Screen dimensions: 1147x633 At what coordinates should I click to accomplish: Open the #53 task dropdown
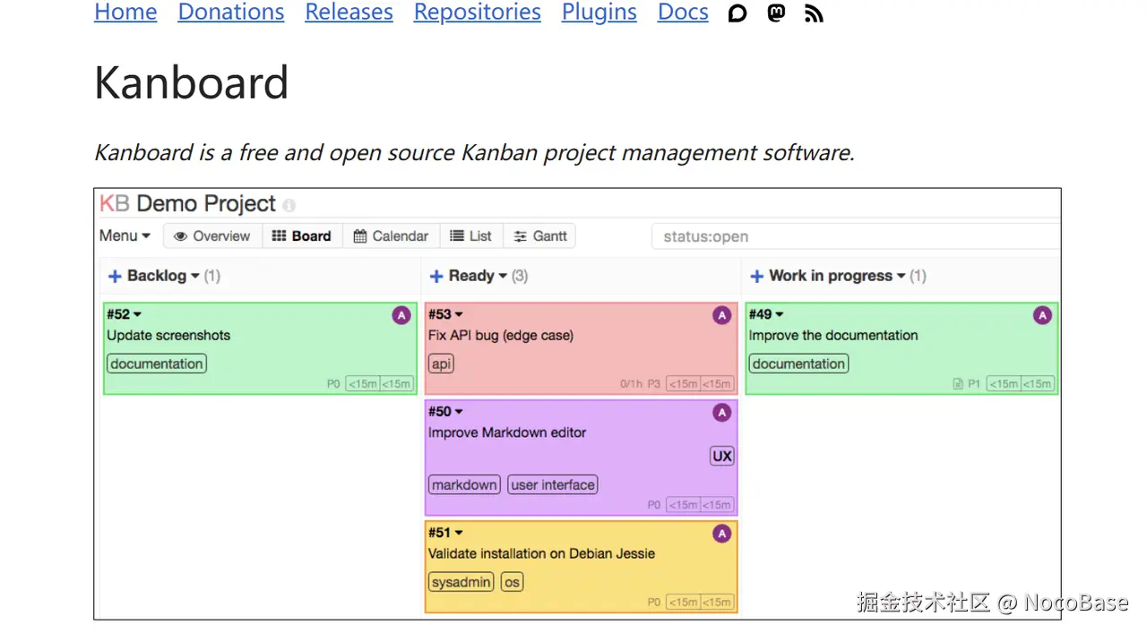coord(445,314)
